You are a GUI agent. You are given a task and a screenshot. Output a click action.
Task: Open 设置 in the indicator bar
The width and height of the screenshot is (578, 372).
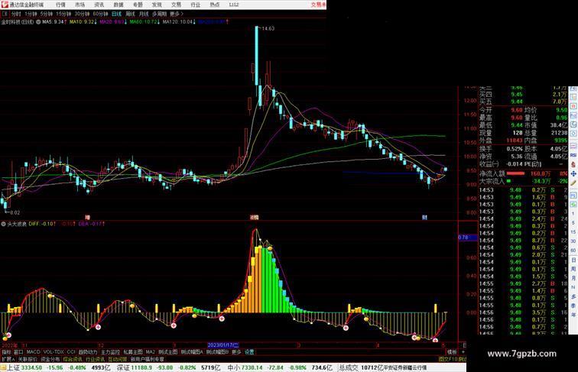pos(249,352)
